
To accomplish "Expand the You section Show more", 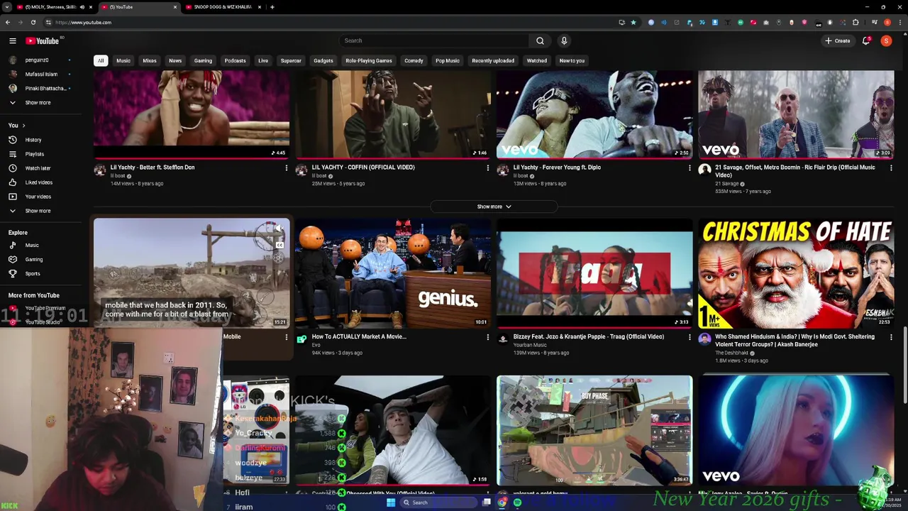I will (38, 211).
